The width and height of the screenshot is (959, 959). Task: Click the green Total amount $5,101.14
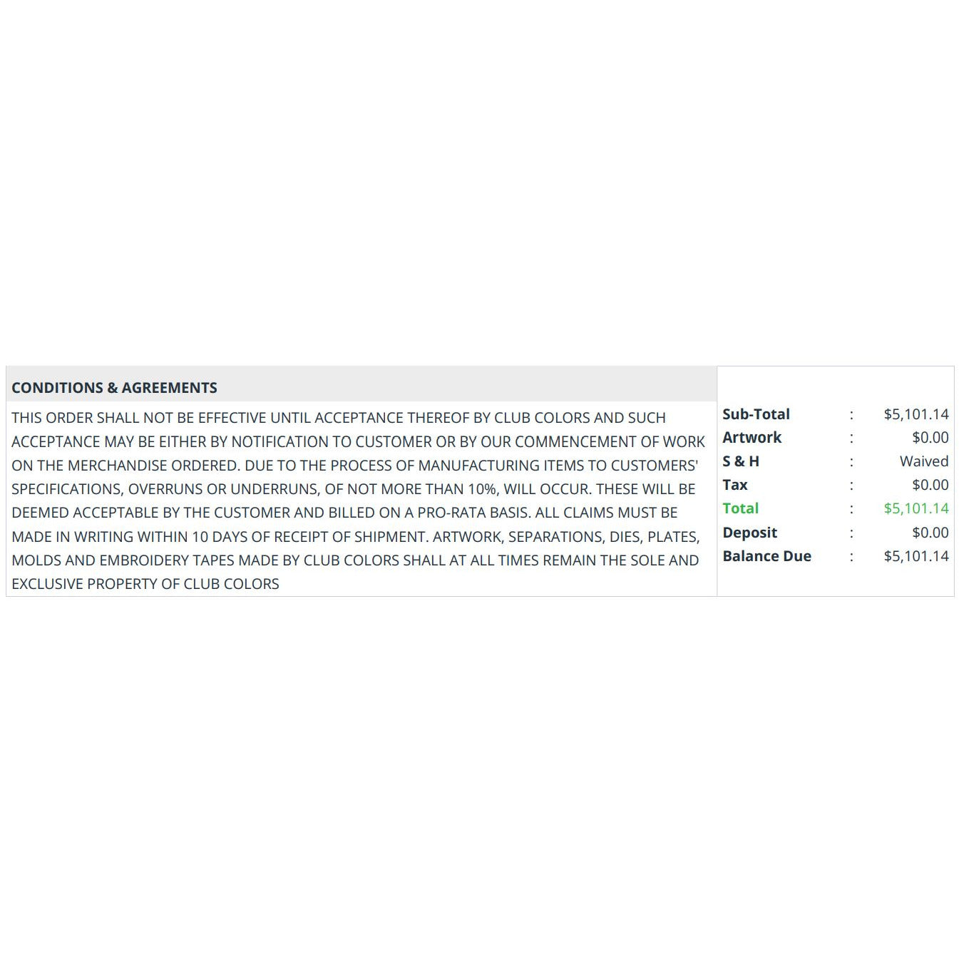tap(916, 508)
